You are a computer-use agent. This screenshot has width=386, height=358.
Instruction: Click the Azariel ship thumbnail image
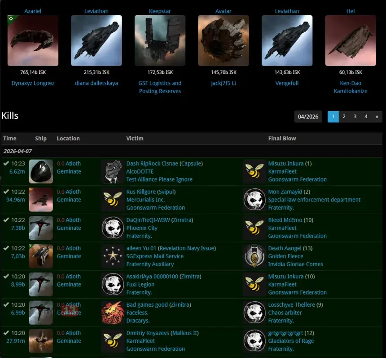[x=33, y=41]
